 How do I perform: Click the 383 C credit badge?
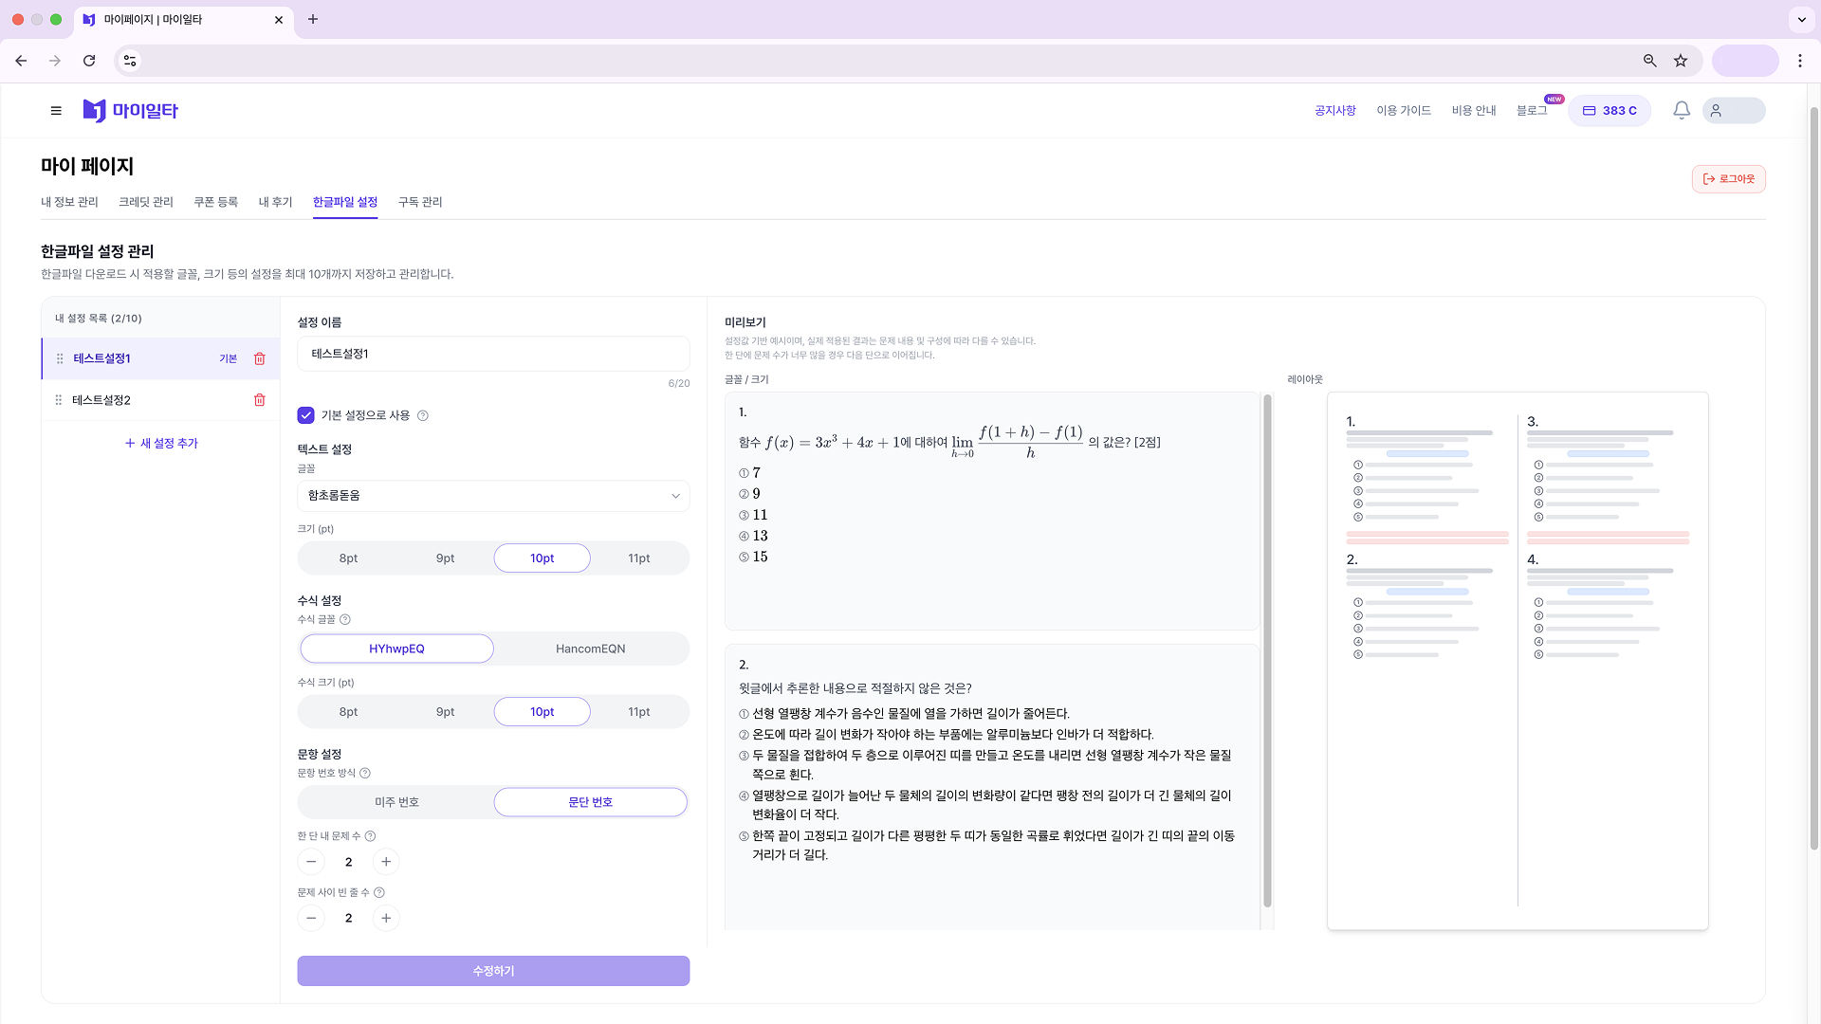coord(1609,111)
